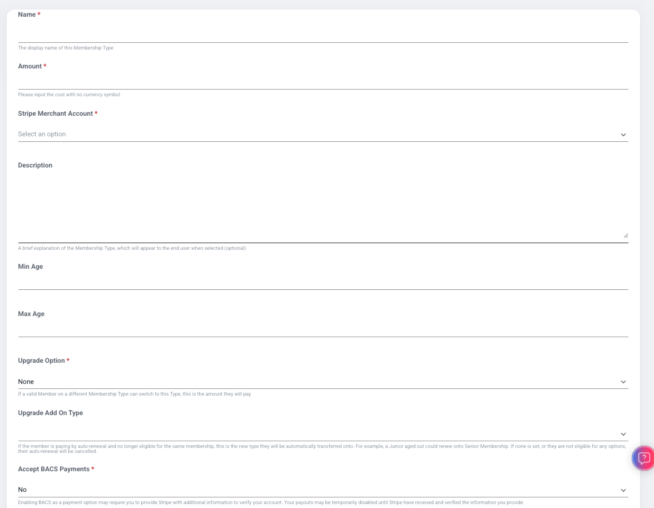Click the Accept BACS Payments label
This screenshot has width=654, height=508.
(x=54, y=469)
